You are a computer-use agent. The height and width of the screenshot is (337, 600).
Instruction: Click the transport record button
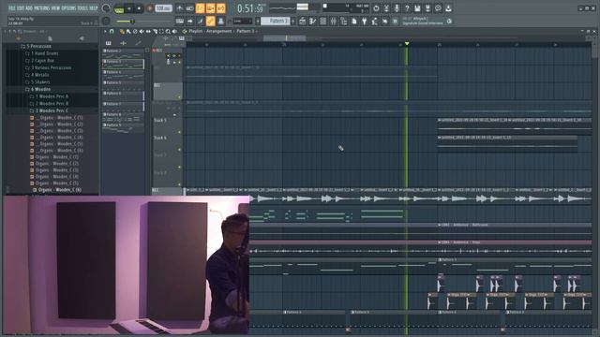point(150,8)
